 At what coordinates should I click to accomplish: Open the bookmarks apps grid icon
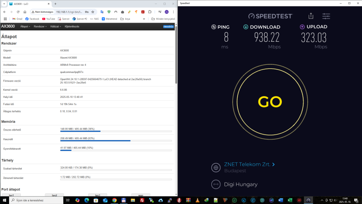coord(5,19)
